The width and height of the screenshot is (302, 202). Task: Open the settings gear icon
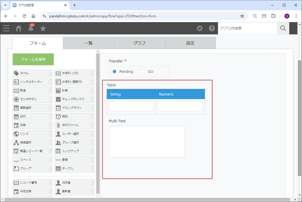[200, 28]
